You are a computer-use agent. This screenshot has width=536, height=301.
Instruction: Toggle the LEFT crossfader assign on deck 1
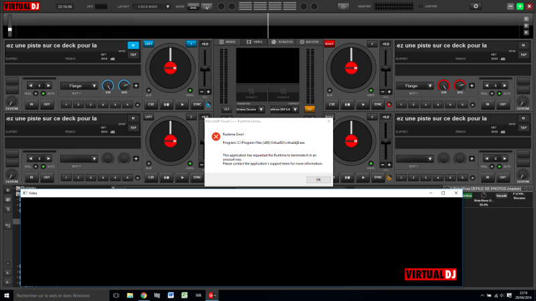[x=148, y=43]
